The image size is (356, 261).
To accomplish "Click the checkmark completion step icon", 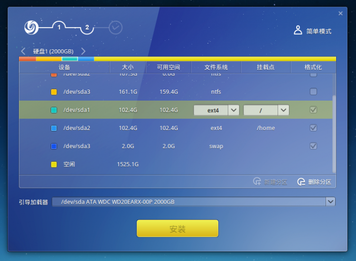I will pos(115,28).
